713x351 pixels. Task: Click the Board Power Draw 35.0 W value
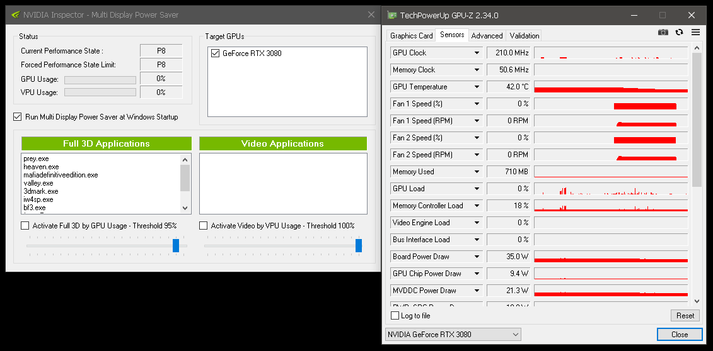(x=508, y=257)
